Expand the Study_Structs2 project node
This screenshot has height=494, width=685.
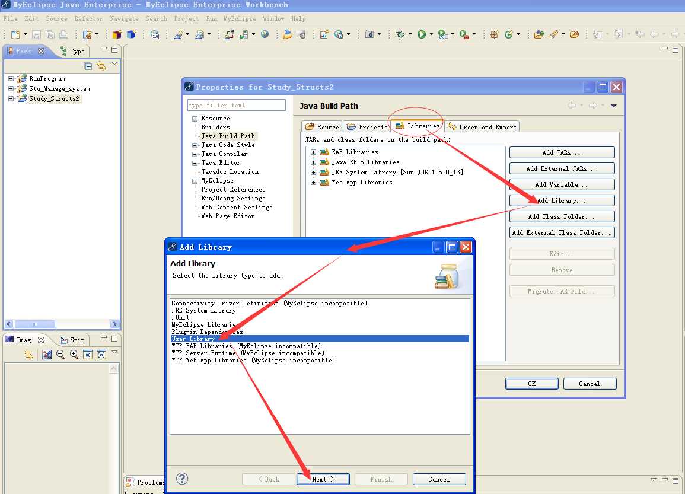click(11, 98)
